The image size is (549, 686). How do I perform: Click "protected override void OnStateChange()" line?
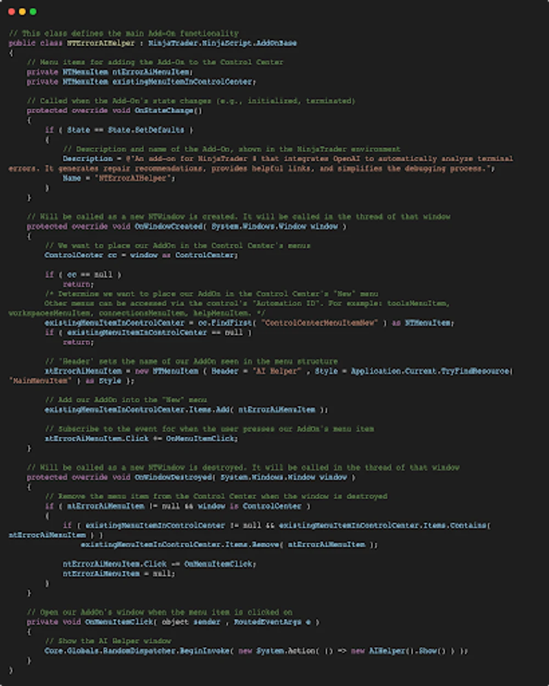point(114,110)
